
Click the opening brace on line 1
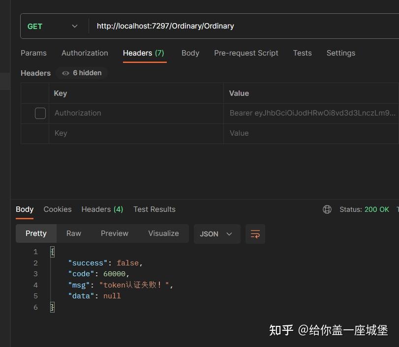(x=52, y=252)
